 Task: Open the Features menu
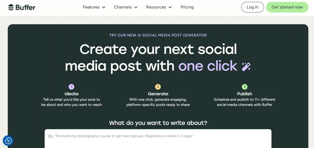(x=91, y=7)
